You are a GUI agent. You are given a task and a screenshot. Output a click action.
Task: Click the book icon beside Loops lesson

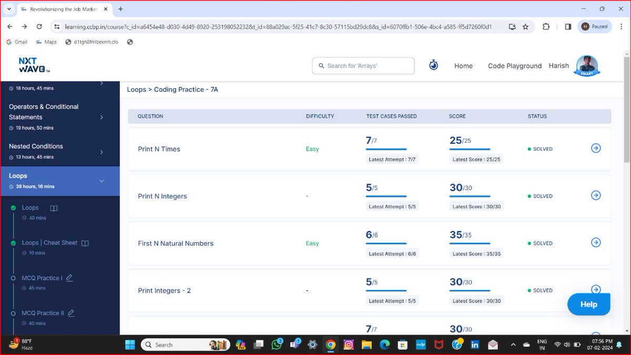[54, 208]
